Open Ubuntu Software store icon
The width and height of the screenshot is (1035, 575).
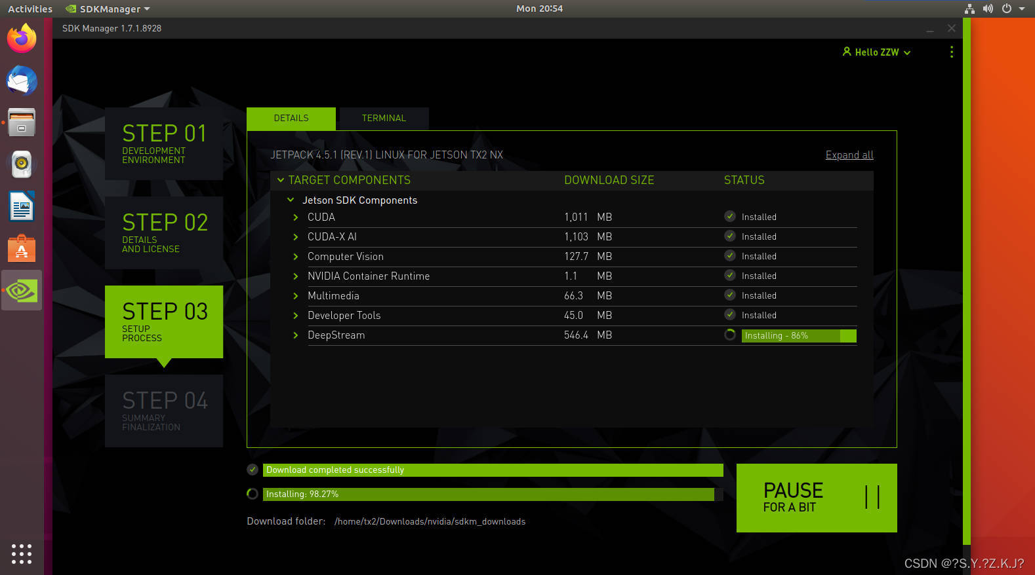(22, 249)
